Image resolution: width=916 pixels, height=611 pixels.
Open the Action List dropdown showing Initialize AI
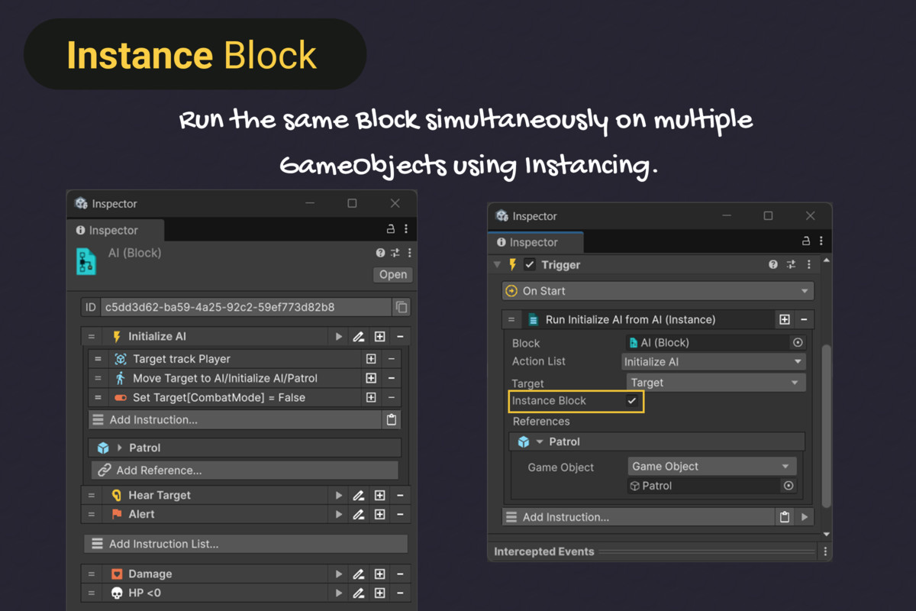[713, 360]
